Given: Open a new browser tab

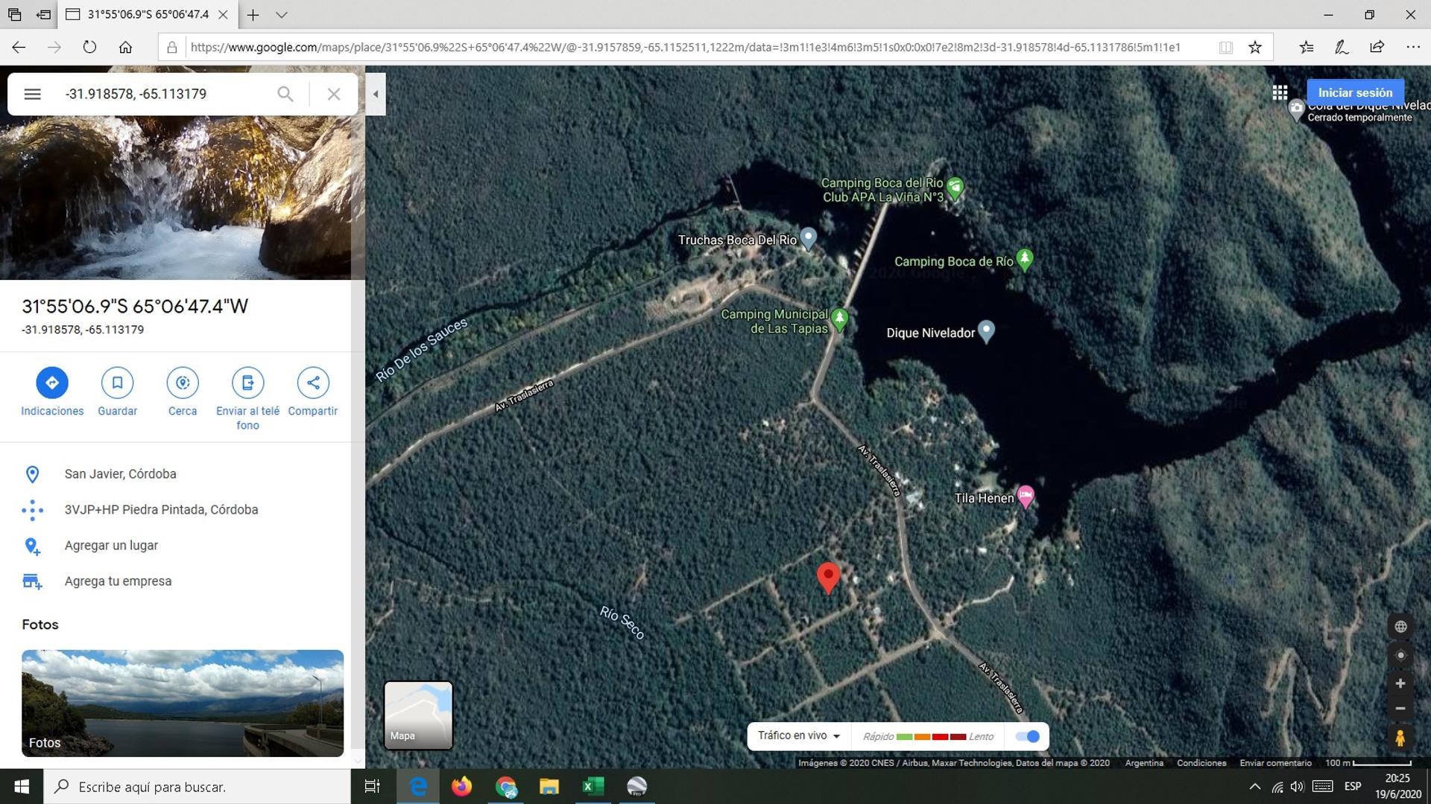Looking at the screenshot, I should click(x=253, y=15).
